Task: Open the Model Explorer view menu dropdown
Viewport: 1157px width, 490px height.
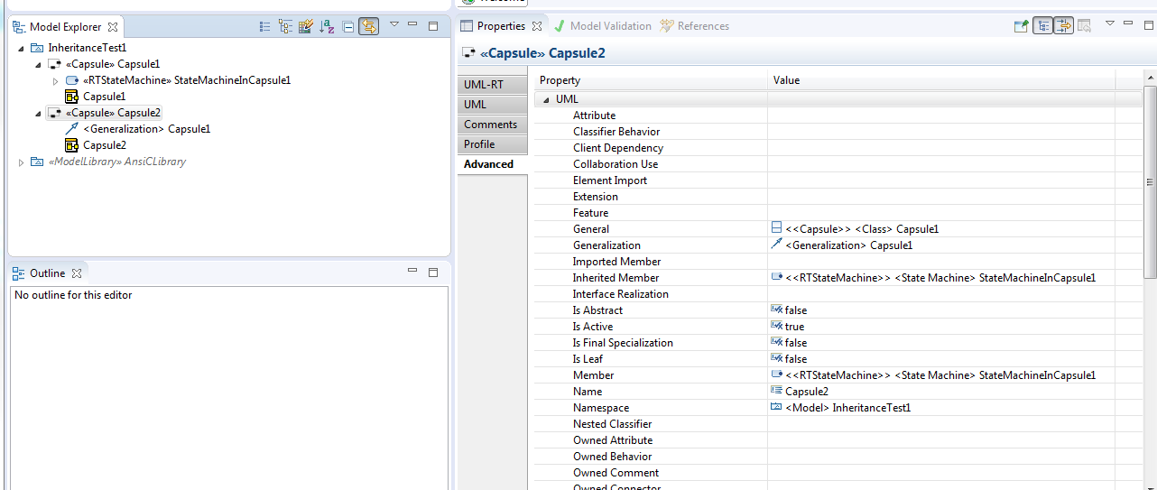Action: pyautogui.click(x=394, y=25)
